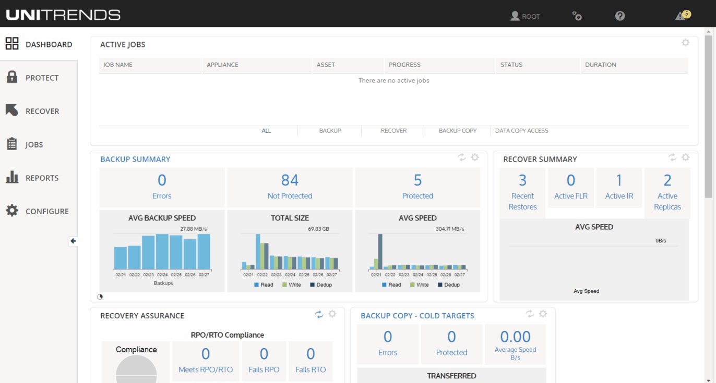716x383 pixels.
Task: Open the 5 Protected tile in Backup Summary
Action: click(417, 188)
